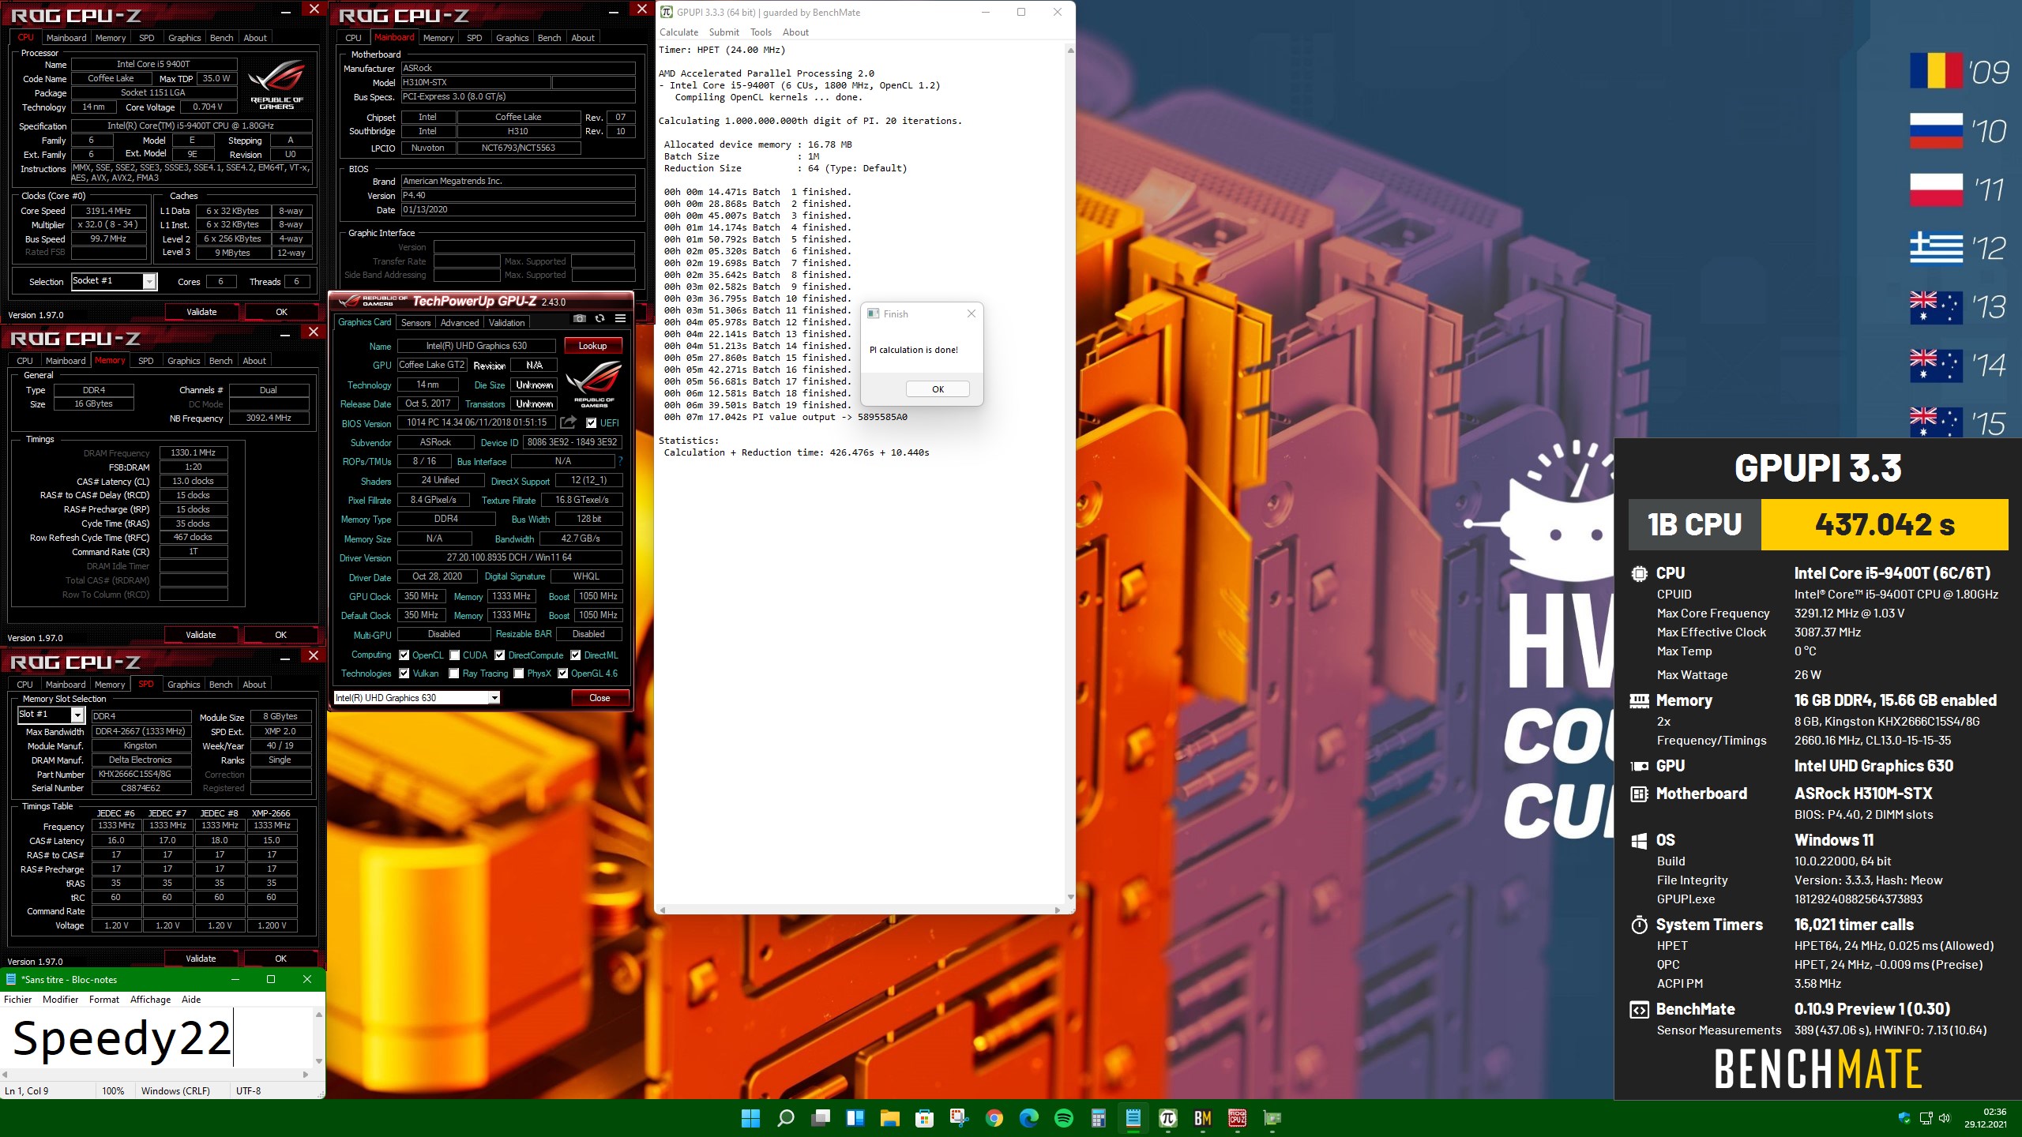The width and height of the screenshot is (2022, 1137).
Task: Click 'XMP-2666' column header in Timings Table
Action: click(271, 812)
